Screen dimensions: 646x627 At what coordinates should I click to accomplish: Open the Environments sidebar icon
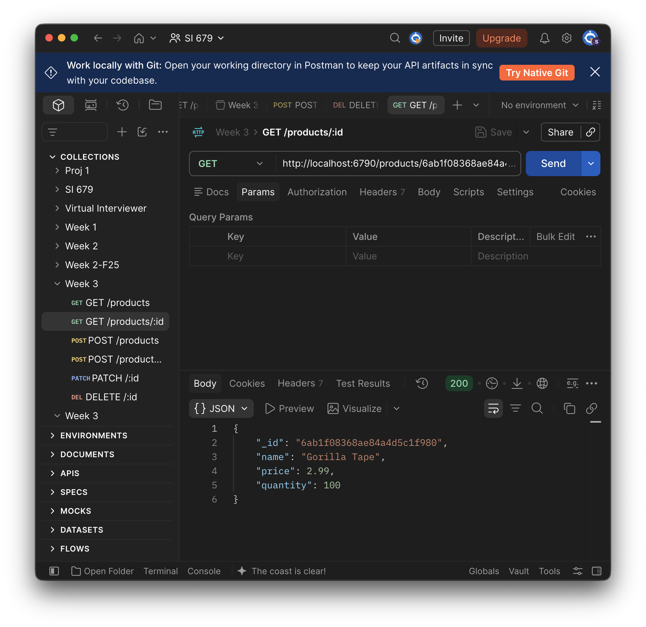pyautogui.click(x=91, y=105)
